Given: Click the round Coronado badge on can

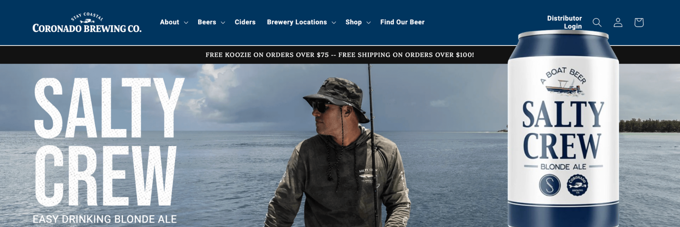Looking at the screenshot, I should 577,185.
